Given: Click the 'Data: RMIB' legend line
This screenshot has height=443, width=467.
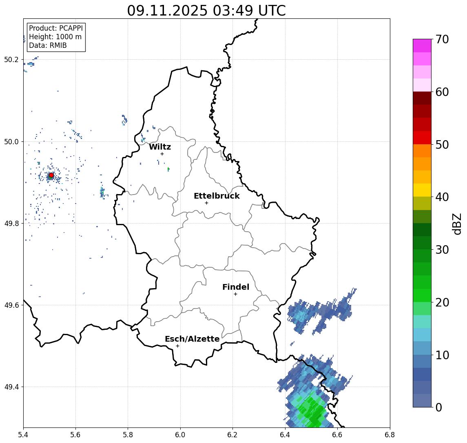Looking at the screenshot, I should pos(48,45).
